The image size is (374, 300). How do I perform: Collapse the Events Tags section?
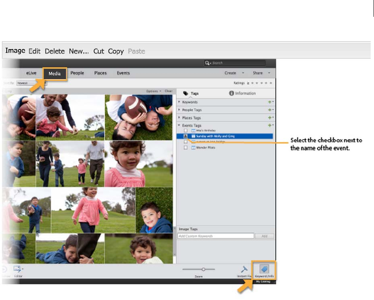[179, 125]
